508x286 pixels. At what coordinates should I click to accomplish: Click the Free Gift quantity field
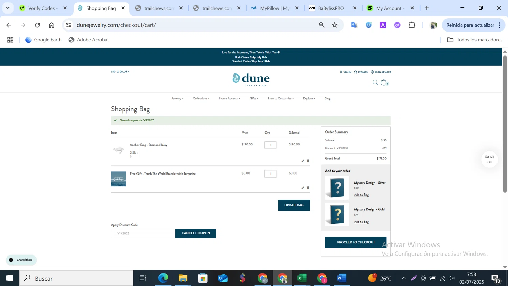click(270, 174)
